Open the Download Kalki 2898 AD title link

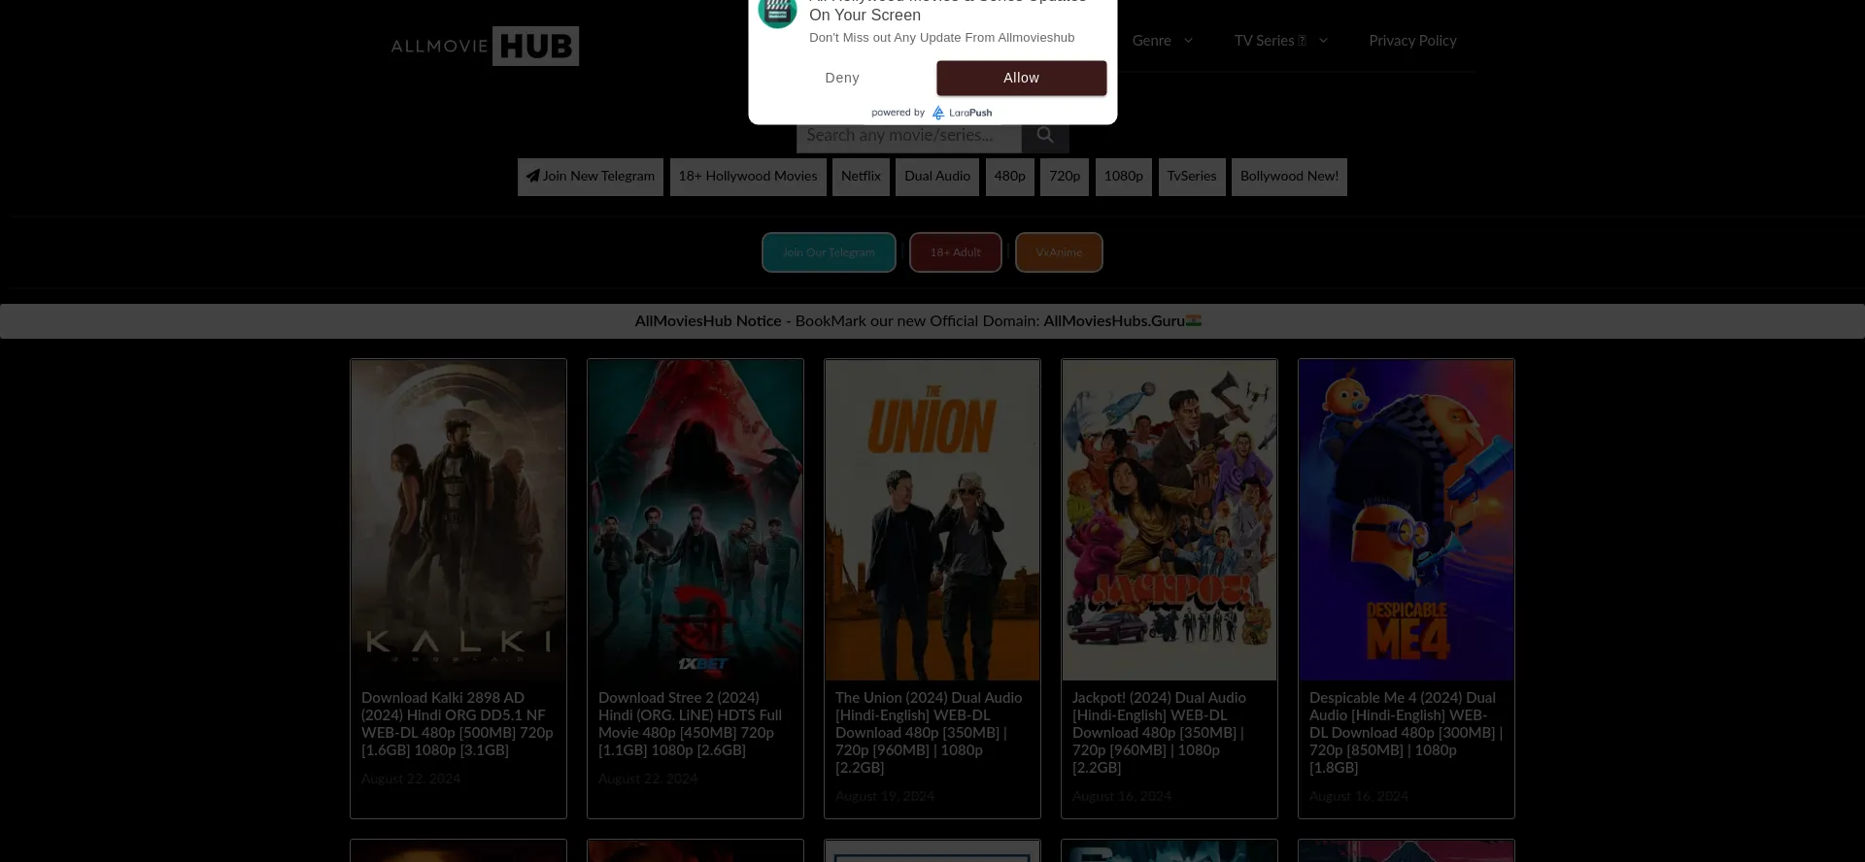click(x=458, y=724)
